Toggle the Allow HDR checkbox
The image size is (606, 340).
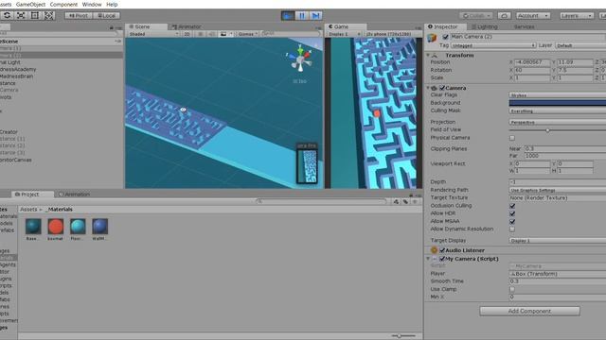tap(512, 213)
